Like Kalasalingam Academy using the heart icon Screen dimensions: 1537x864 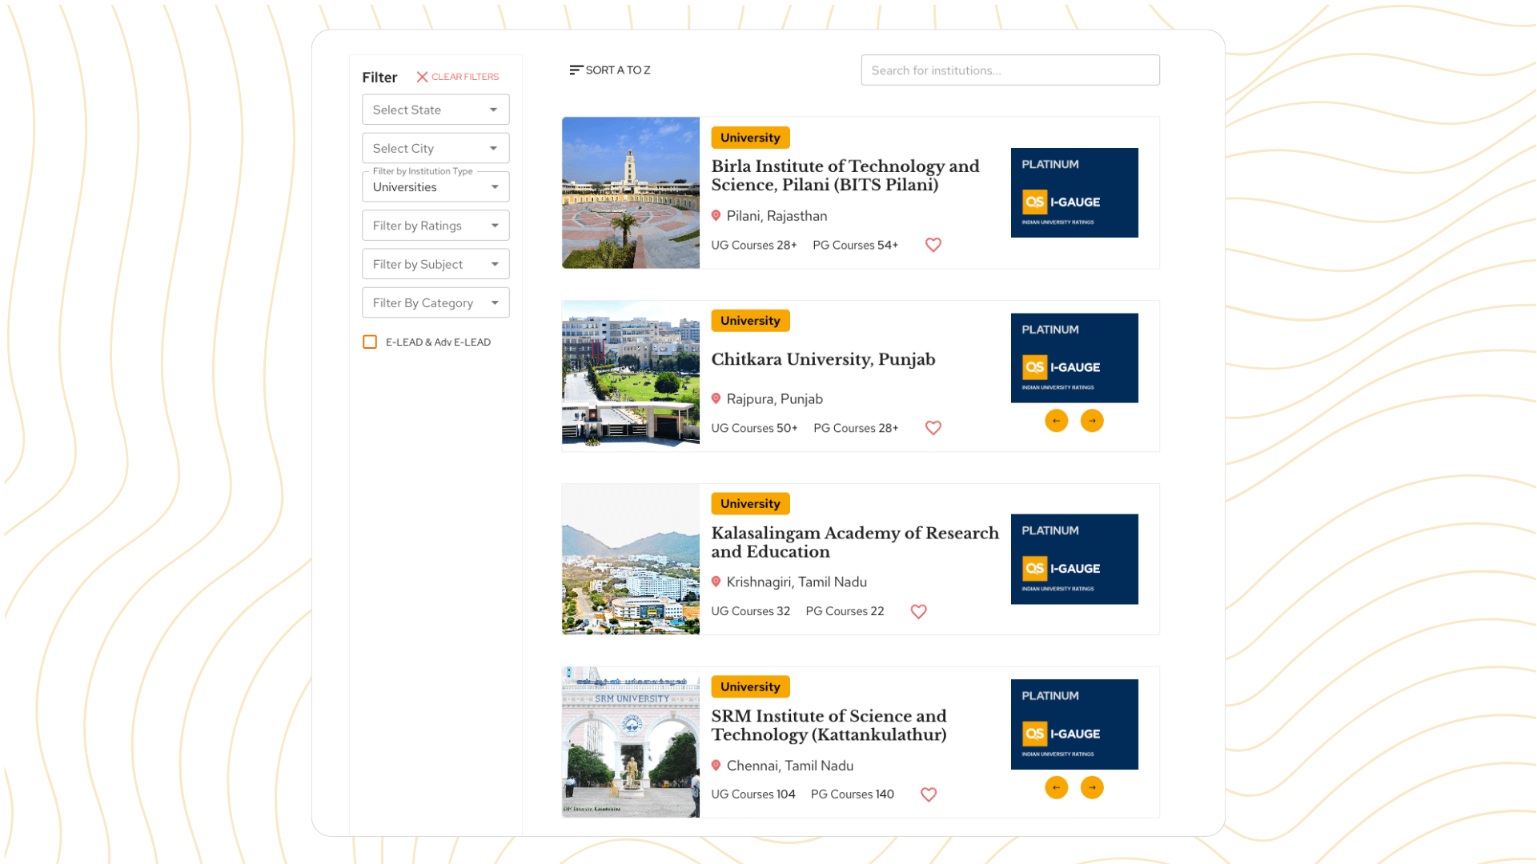click(x=918, y=611)
